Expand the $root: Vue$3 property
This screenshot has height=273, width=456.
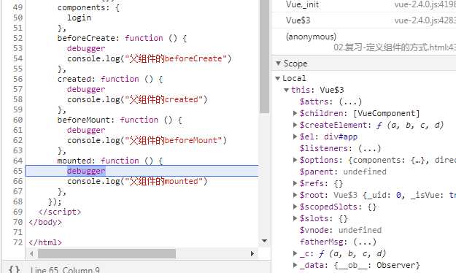click(x=295, y=195)
